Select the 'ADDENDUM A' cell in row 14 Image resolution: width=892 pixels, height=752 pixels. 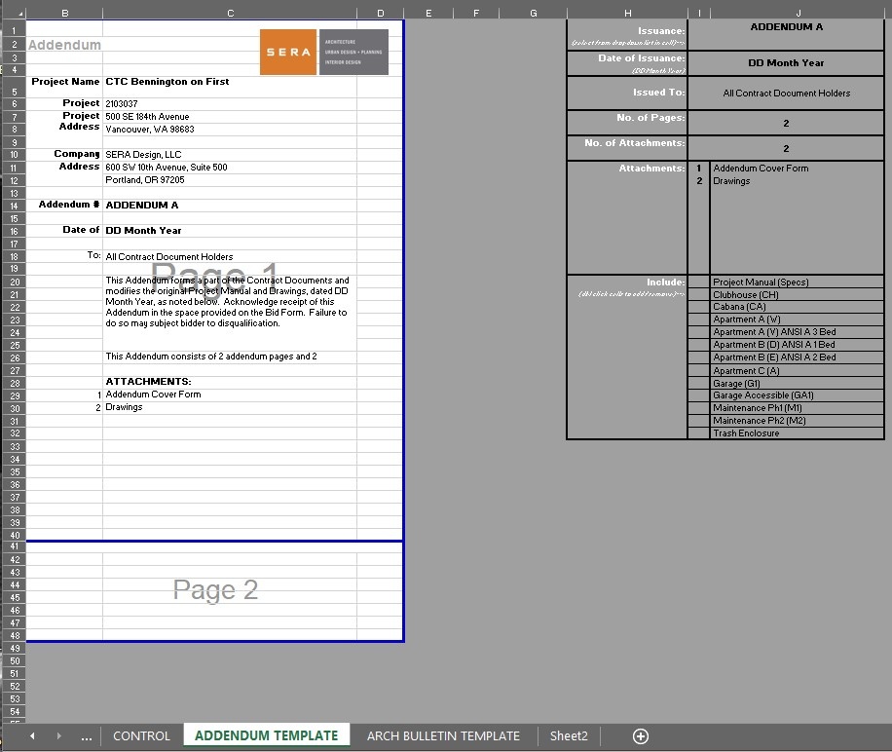230,206
